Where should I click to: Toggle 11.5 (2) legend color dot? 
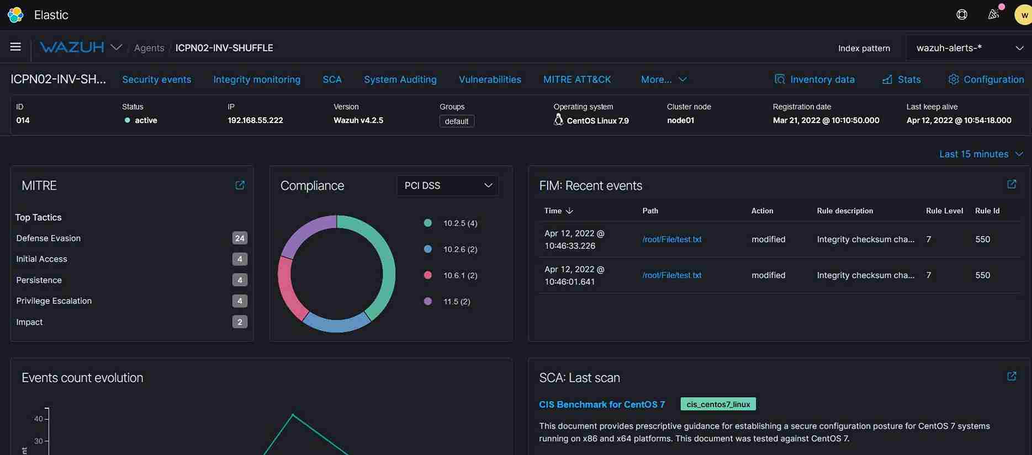pyautogui.click(x=427, y=301)
